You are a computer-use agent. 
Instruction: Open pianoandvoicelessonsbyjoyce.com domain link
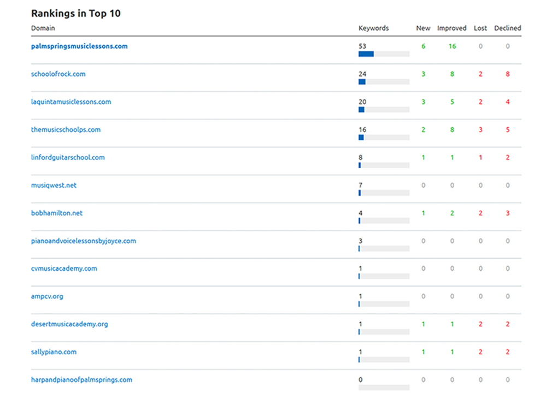coord(84,241)
